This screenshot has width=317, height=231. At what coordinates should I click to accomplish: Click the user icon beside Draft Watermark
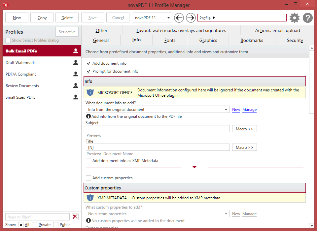point(76,62)
